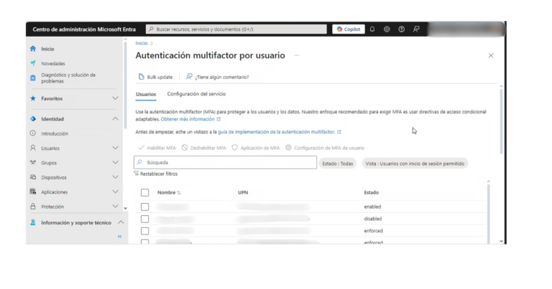This screenshot has height=289, width=552.
Task: Click the notifications bell icon
Action: [372, 29]
